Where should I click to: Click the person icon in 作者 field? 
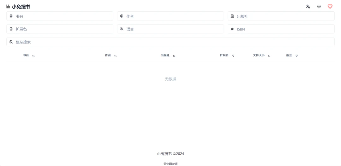point(122,16)
